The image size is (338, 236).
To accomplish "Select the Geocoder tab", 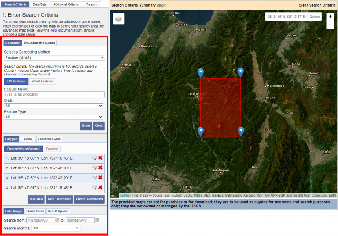I will 12,43.
